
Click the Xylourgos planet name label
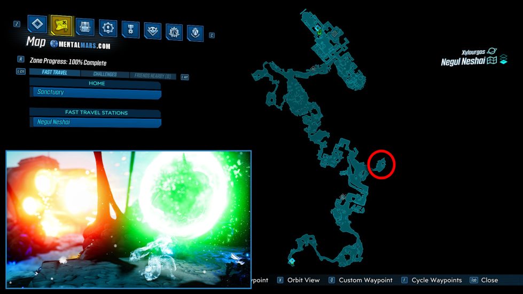pos(473,52)
